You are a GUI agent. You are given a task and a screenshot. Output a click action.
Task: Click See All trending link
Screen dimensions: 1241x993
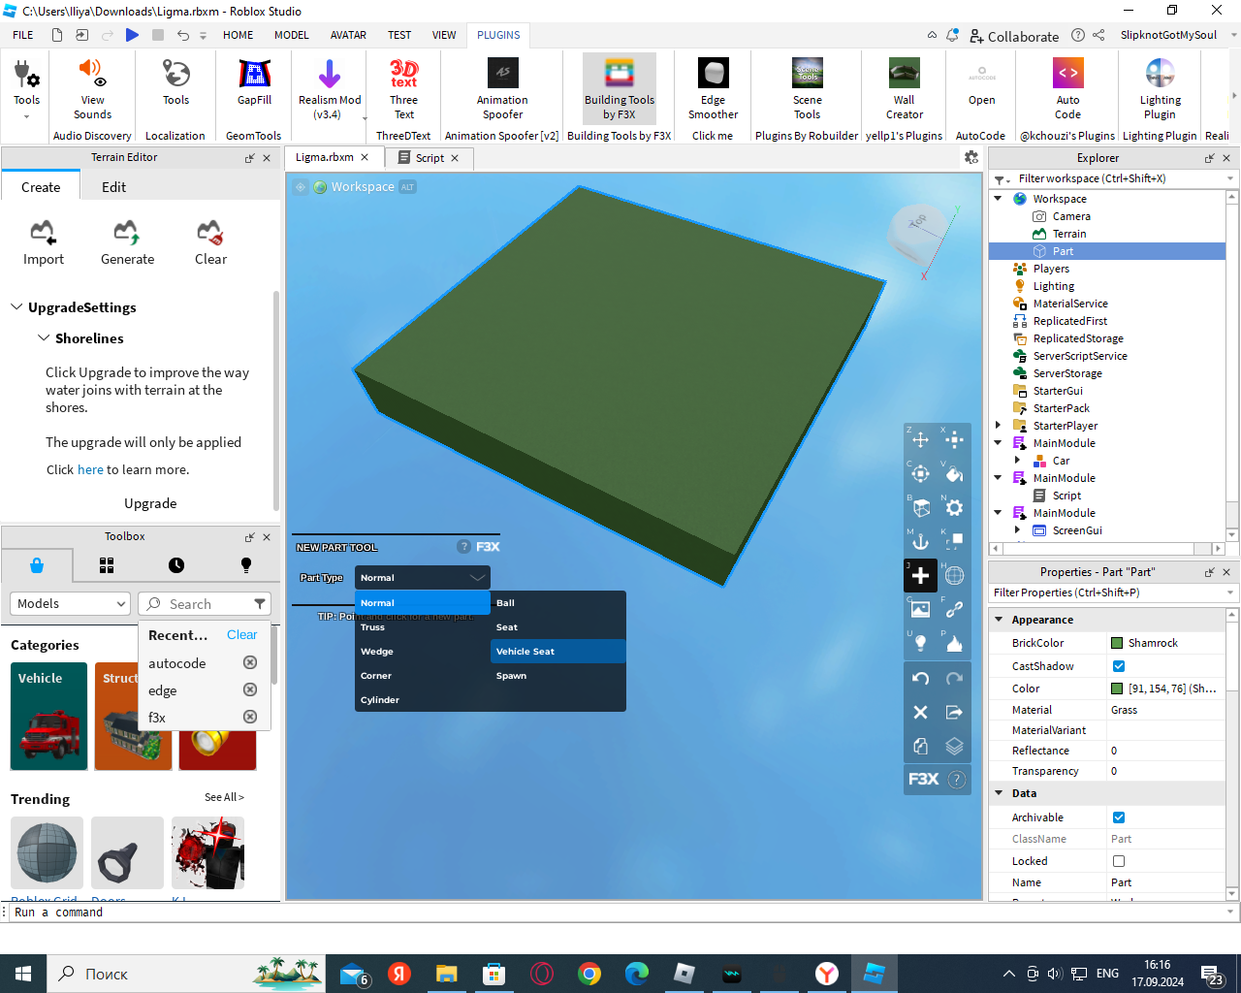click(x=224, y=797)
